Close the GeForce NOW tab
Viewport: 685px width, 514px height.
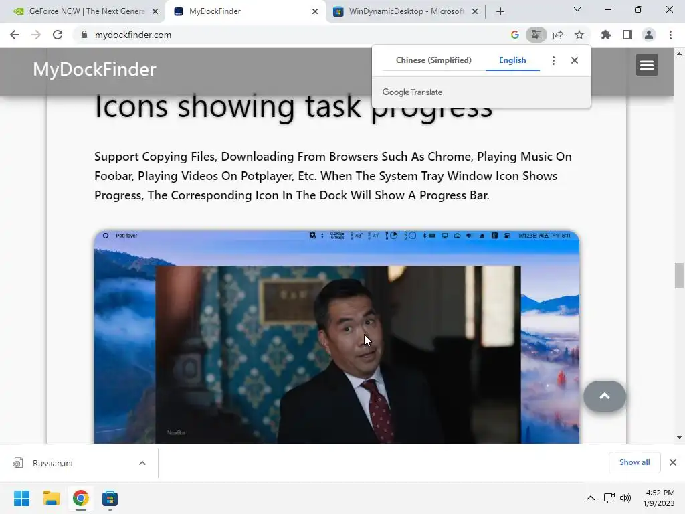pos(155,11)
